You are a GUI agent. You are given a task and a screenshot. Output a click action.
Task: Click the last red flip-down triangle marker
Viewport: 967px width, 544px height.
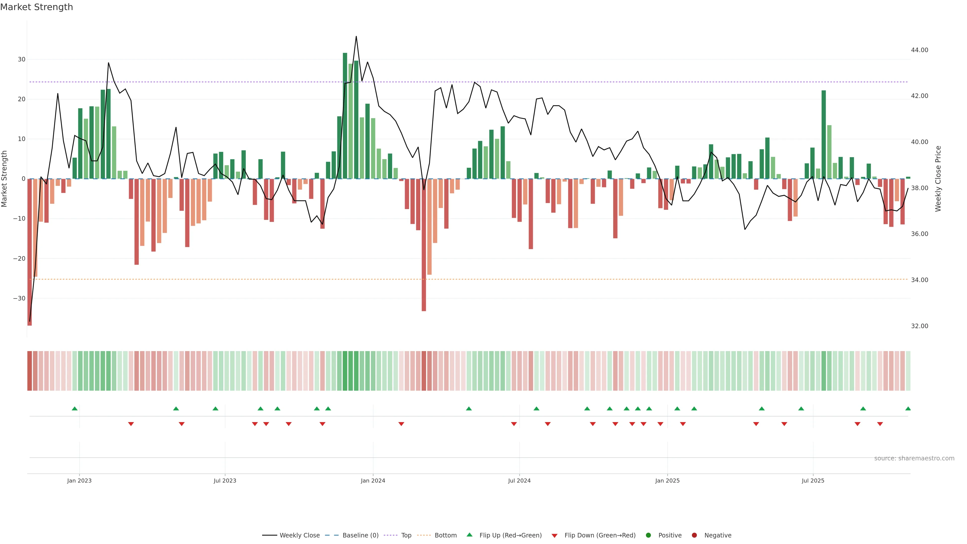(x=880, y=424)
